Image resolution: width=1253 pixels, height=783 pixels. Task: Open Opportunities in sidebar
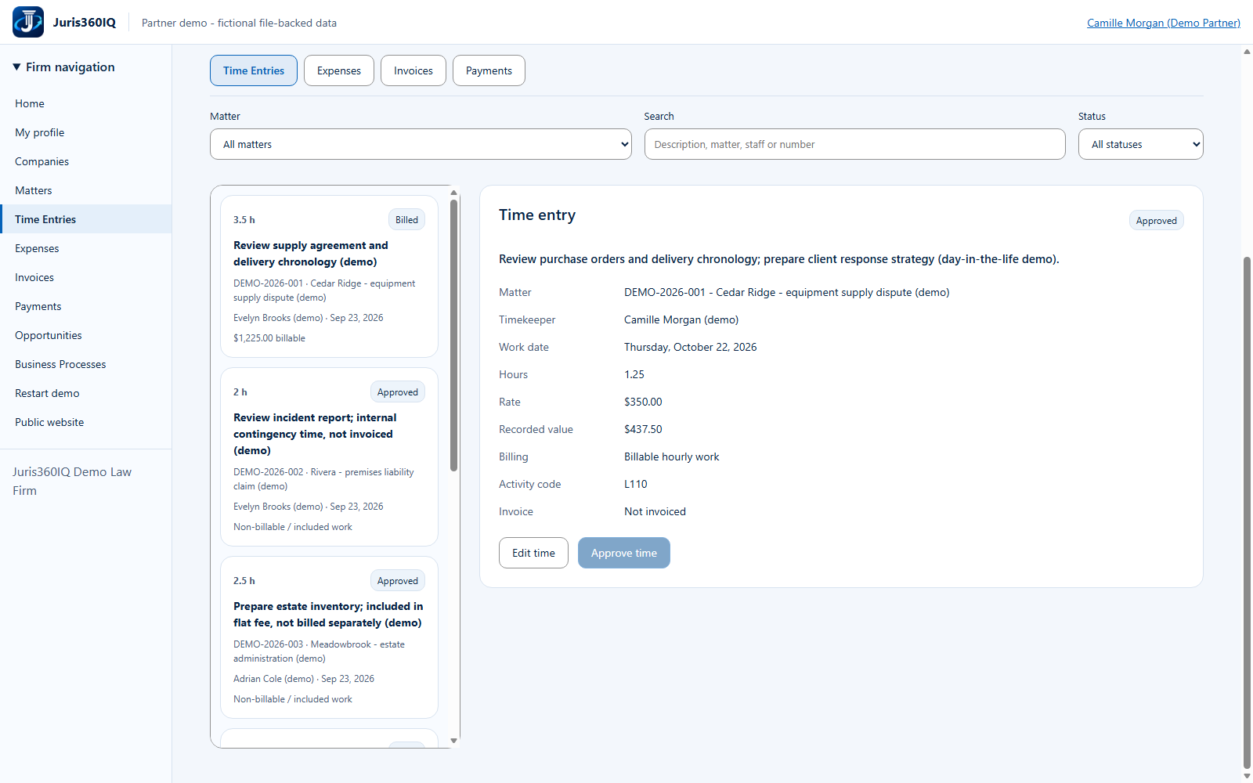[86, 335]
